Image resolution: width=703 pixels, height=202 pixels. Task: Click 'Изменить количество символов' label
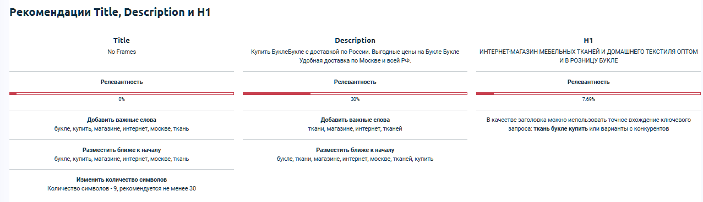(122, 179)
